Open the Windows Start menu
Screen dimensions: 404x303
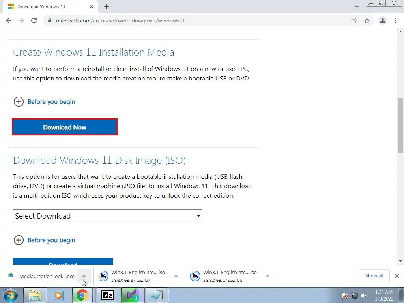[x=10, y=295]
